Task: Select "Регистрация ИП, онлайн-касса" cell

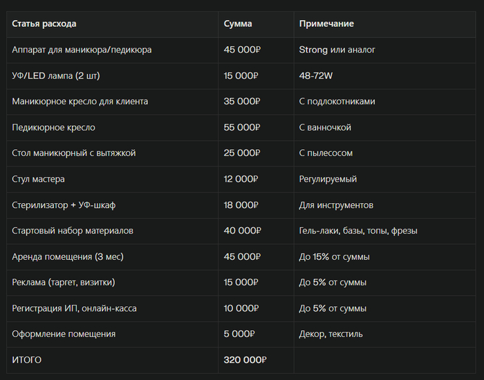Action: pyautogui.click(x=74, y=308)
